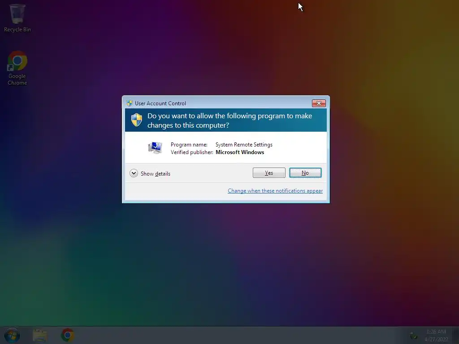Open the Windows Start button
This screenshot has height=344, width=459.
click(x=12, y=335)
